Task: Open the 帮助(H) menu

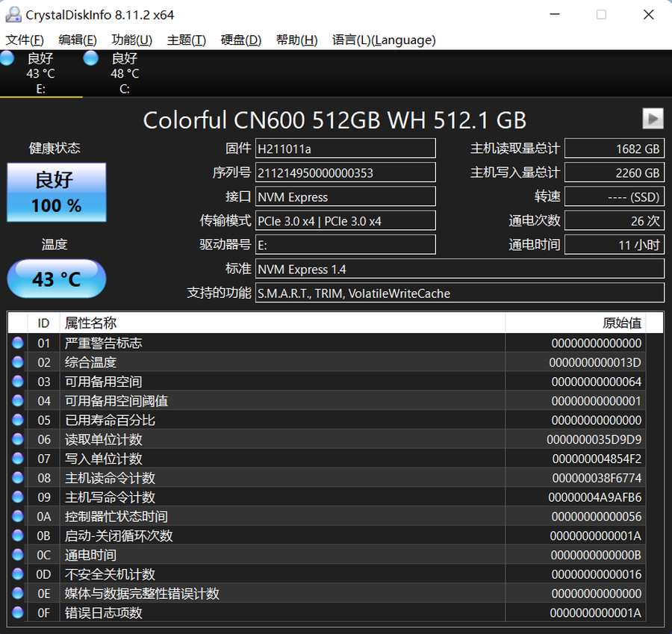Action: click(296, 40)
